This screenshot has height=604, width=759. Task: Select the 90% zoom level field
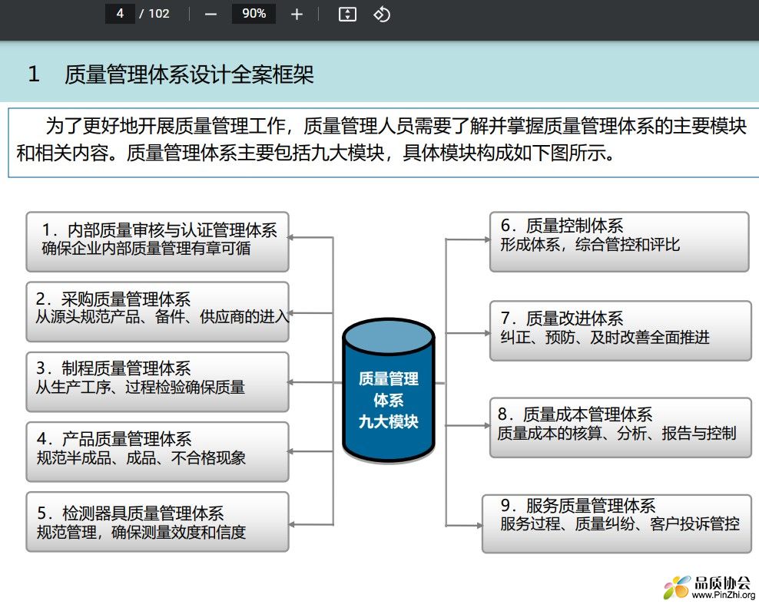coord(254,14)
